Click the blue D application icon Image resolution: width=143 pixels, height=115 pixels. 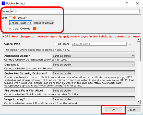[4, 3]
